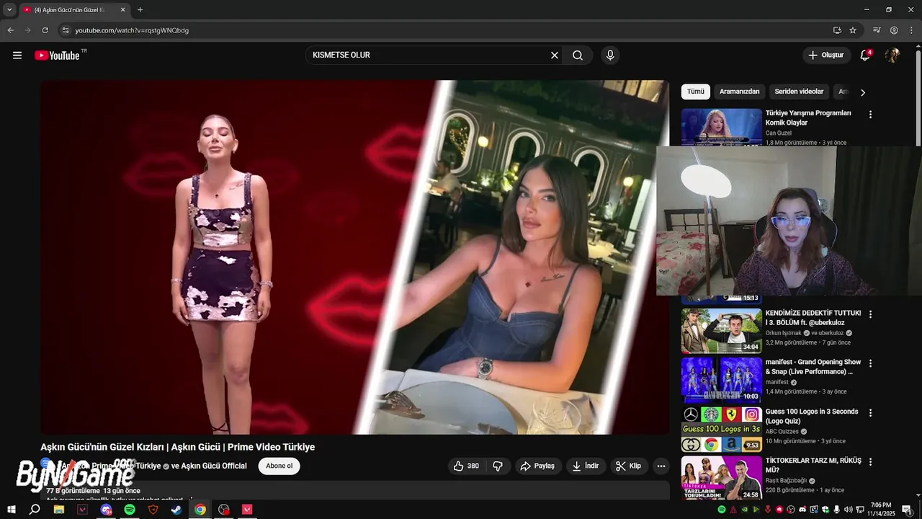Open Orkun Işıtmak channel link
The image size is (922, 519).
pyautogui.click(x=784, y=333)
